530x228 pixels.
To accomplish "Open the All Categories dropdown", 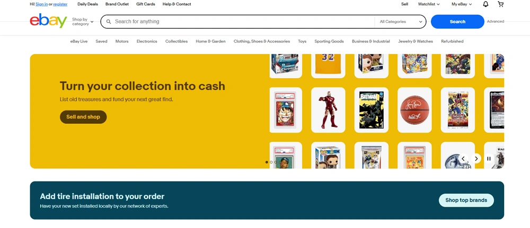I will (401, 22).
